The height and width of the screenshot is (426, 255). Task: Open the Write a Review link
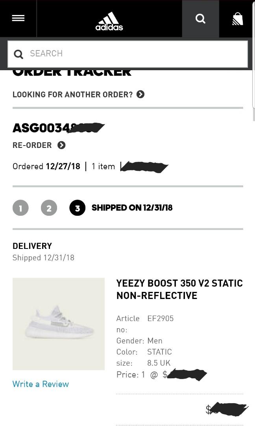point(41,384)
